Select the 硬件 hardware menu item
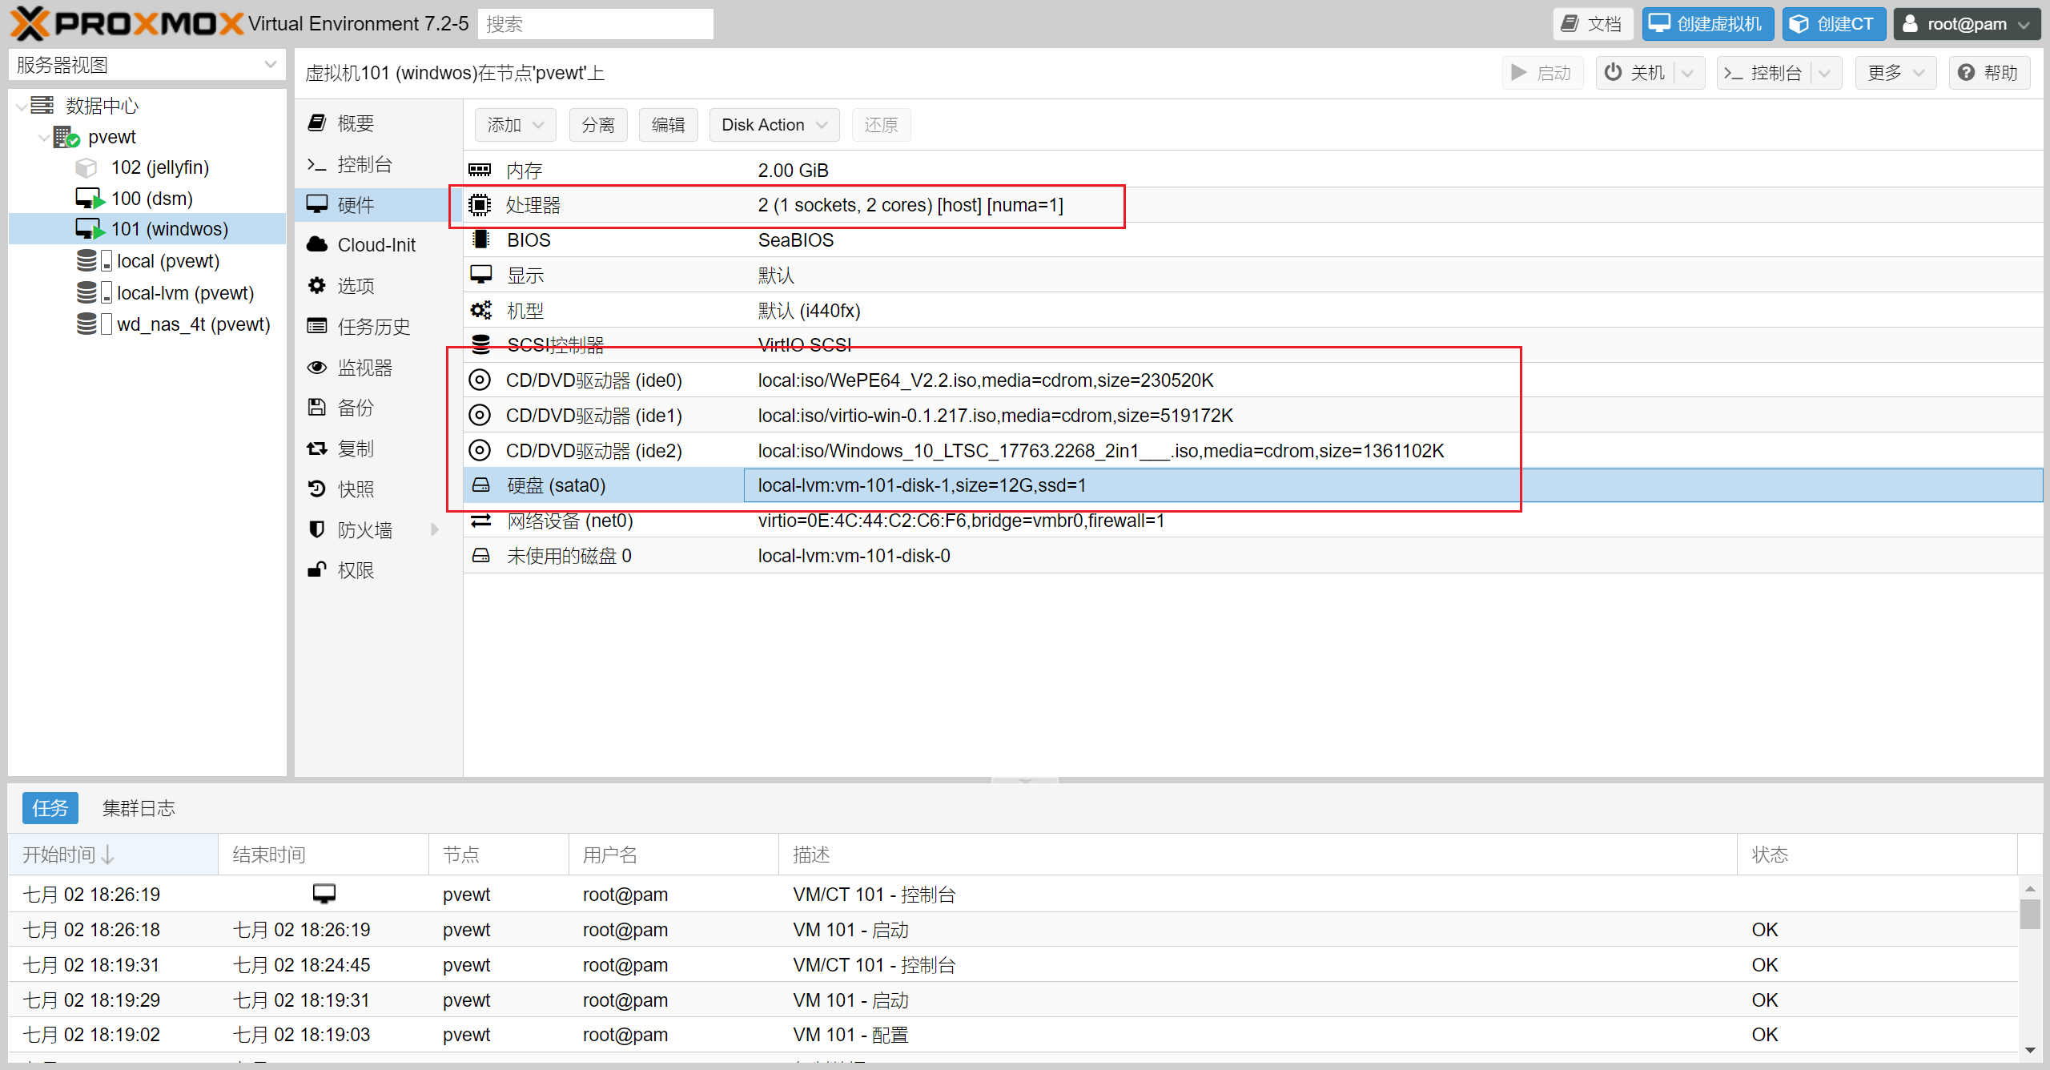This screenshot has height=1070, width=2050. (x=380, y=205)
